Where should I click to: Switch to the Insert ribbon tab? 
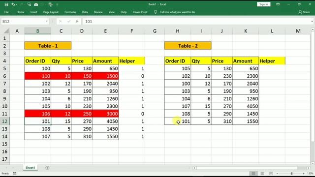point(34,12)
